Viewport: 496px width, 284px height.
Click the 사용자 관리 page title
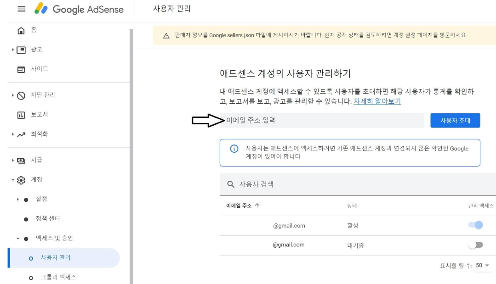[x=172, y=9]
